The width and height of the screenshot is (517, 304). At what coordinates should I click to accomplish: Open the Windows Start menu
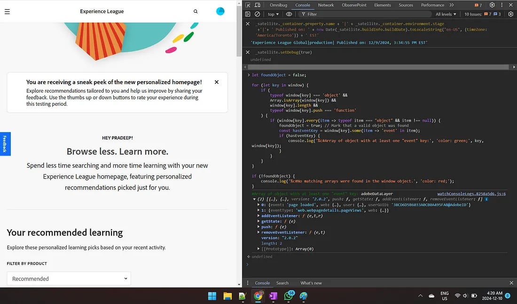click(x=212, y=296)
